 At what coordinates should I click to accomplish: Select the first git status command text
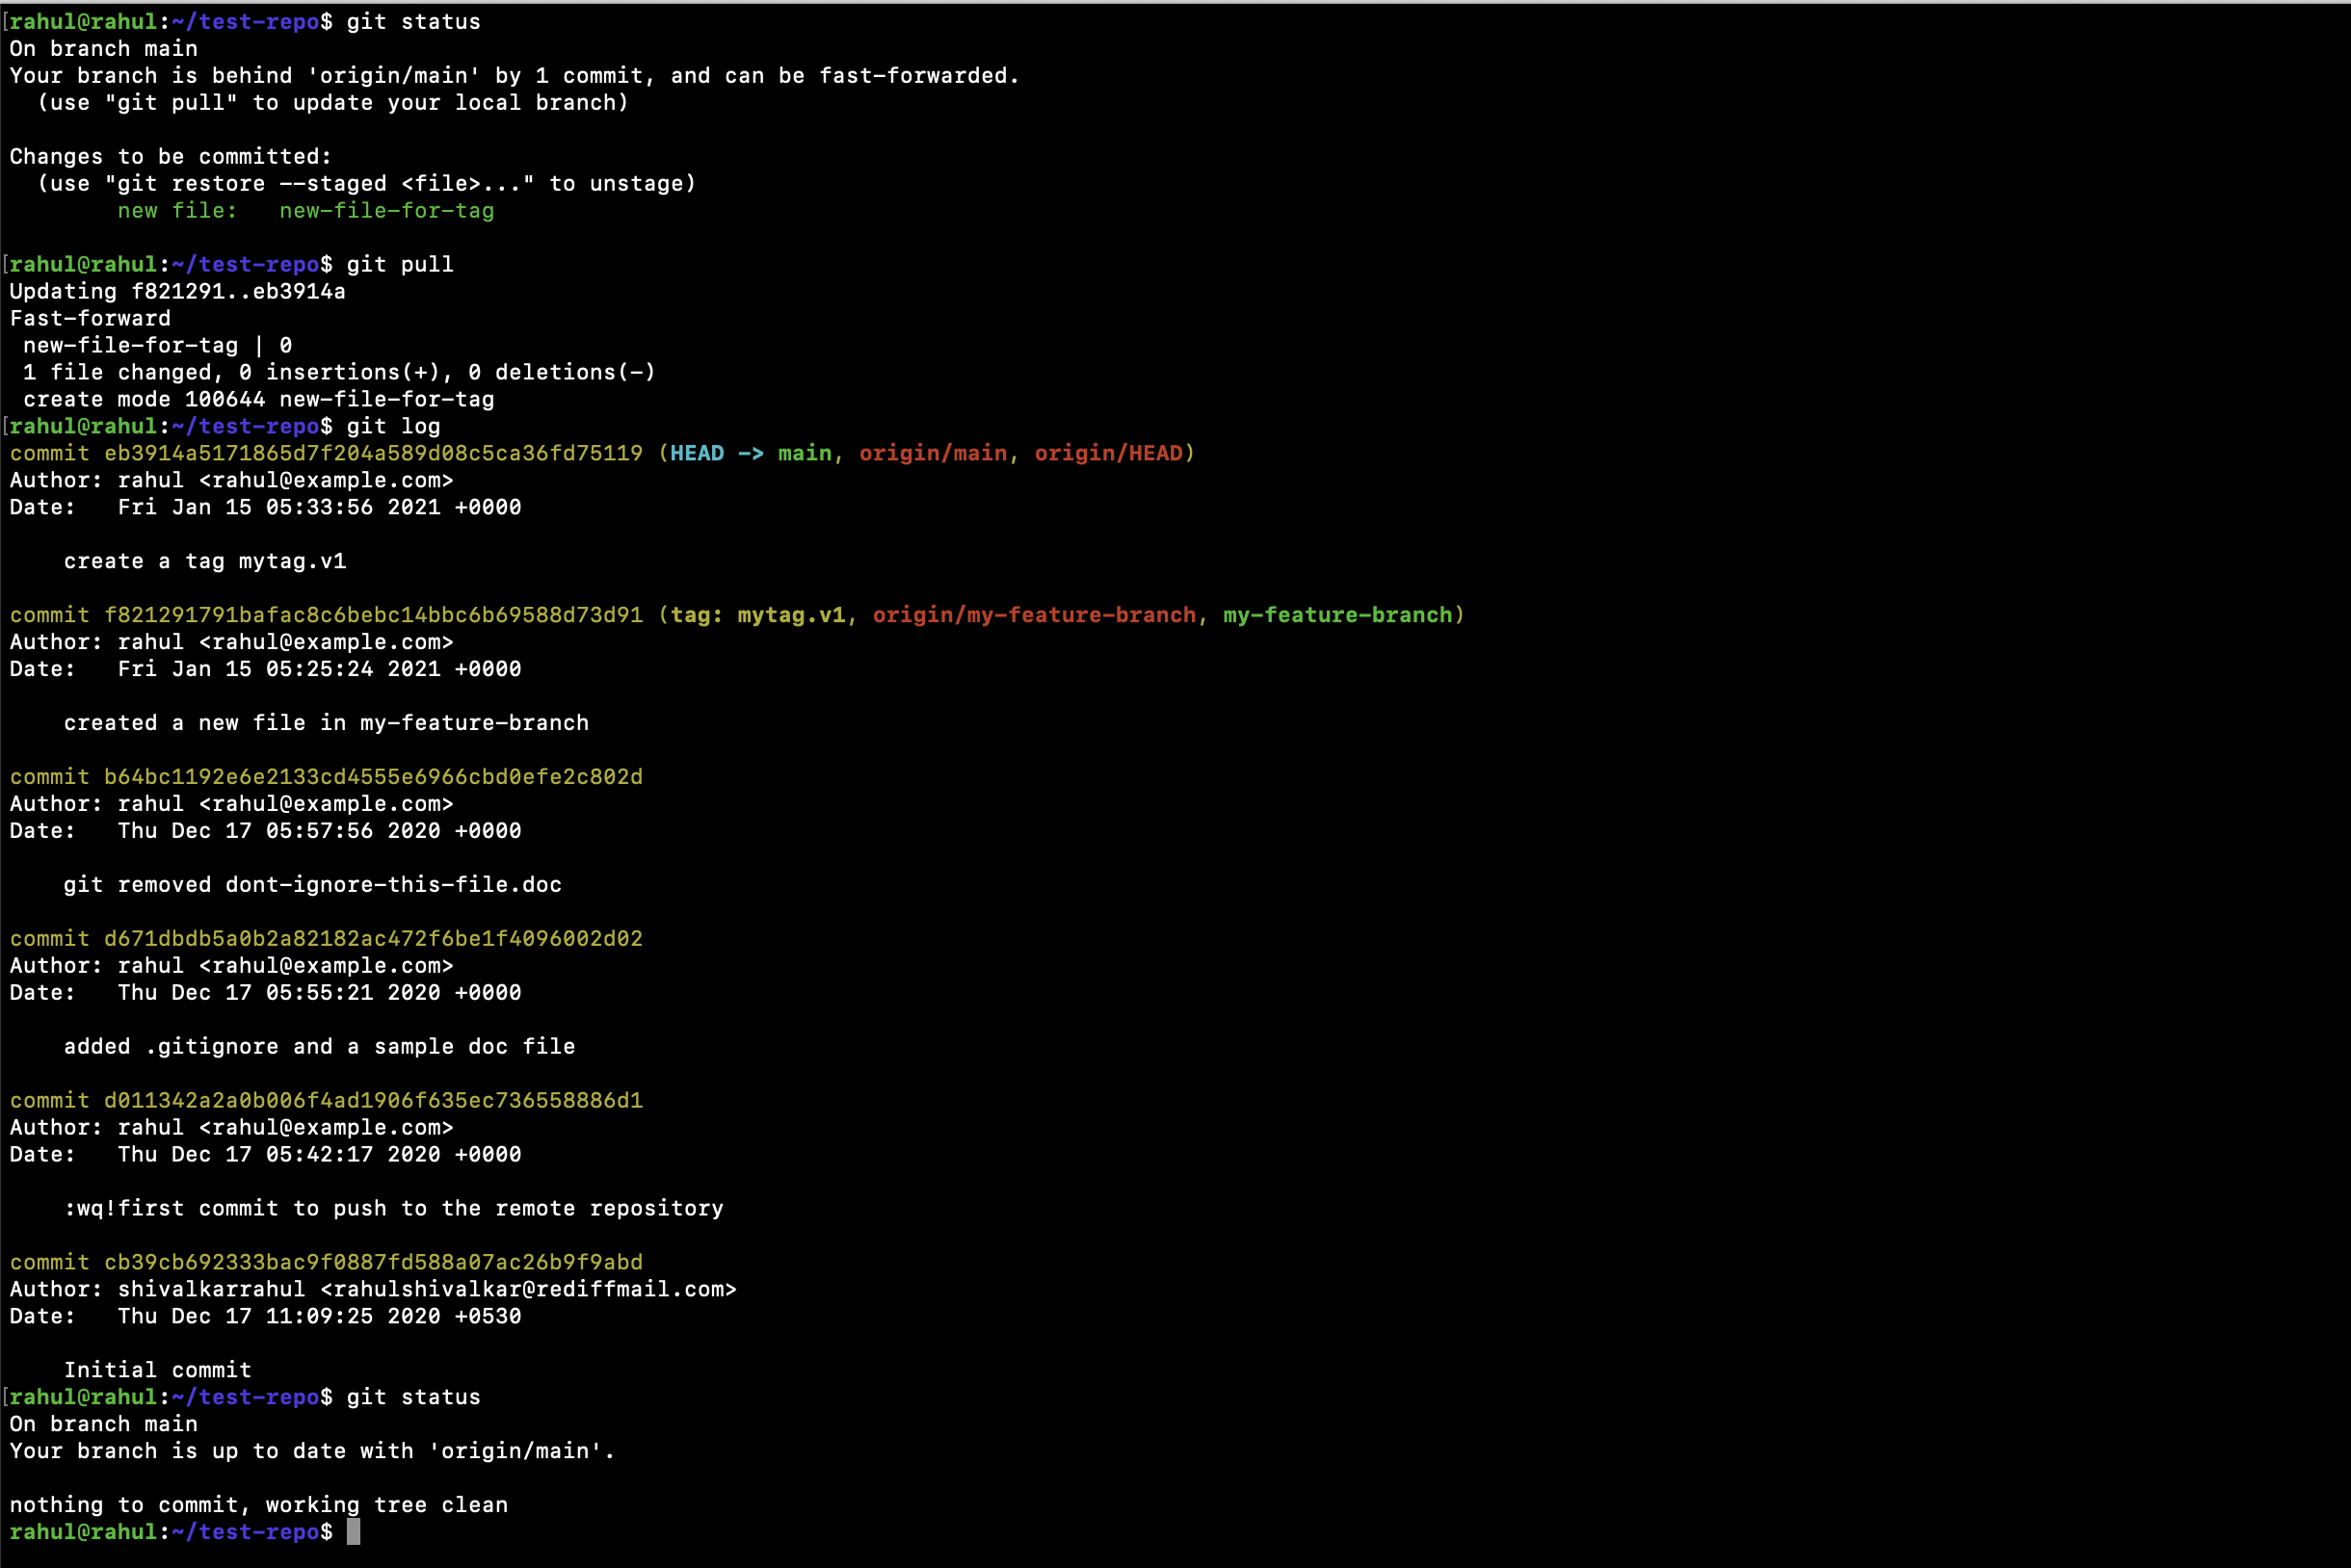412,21
